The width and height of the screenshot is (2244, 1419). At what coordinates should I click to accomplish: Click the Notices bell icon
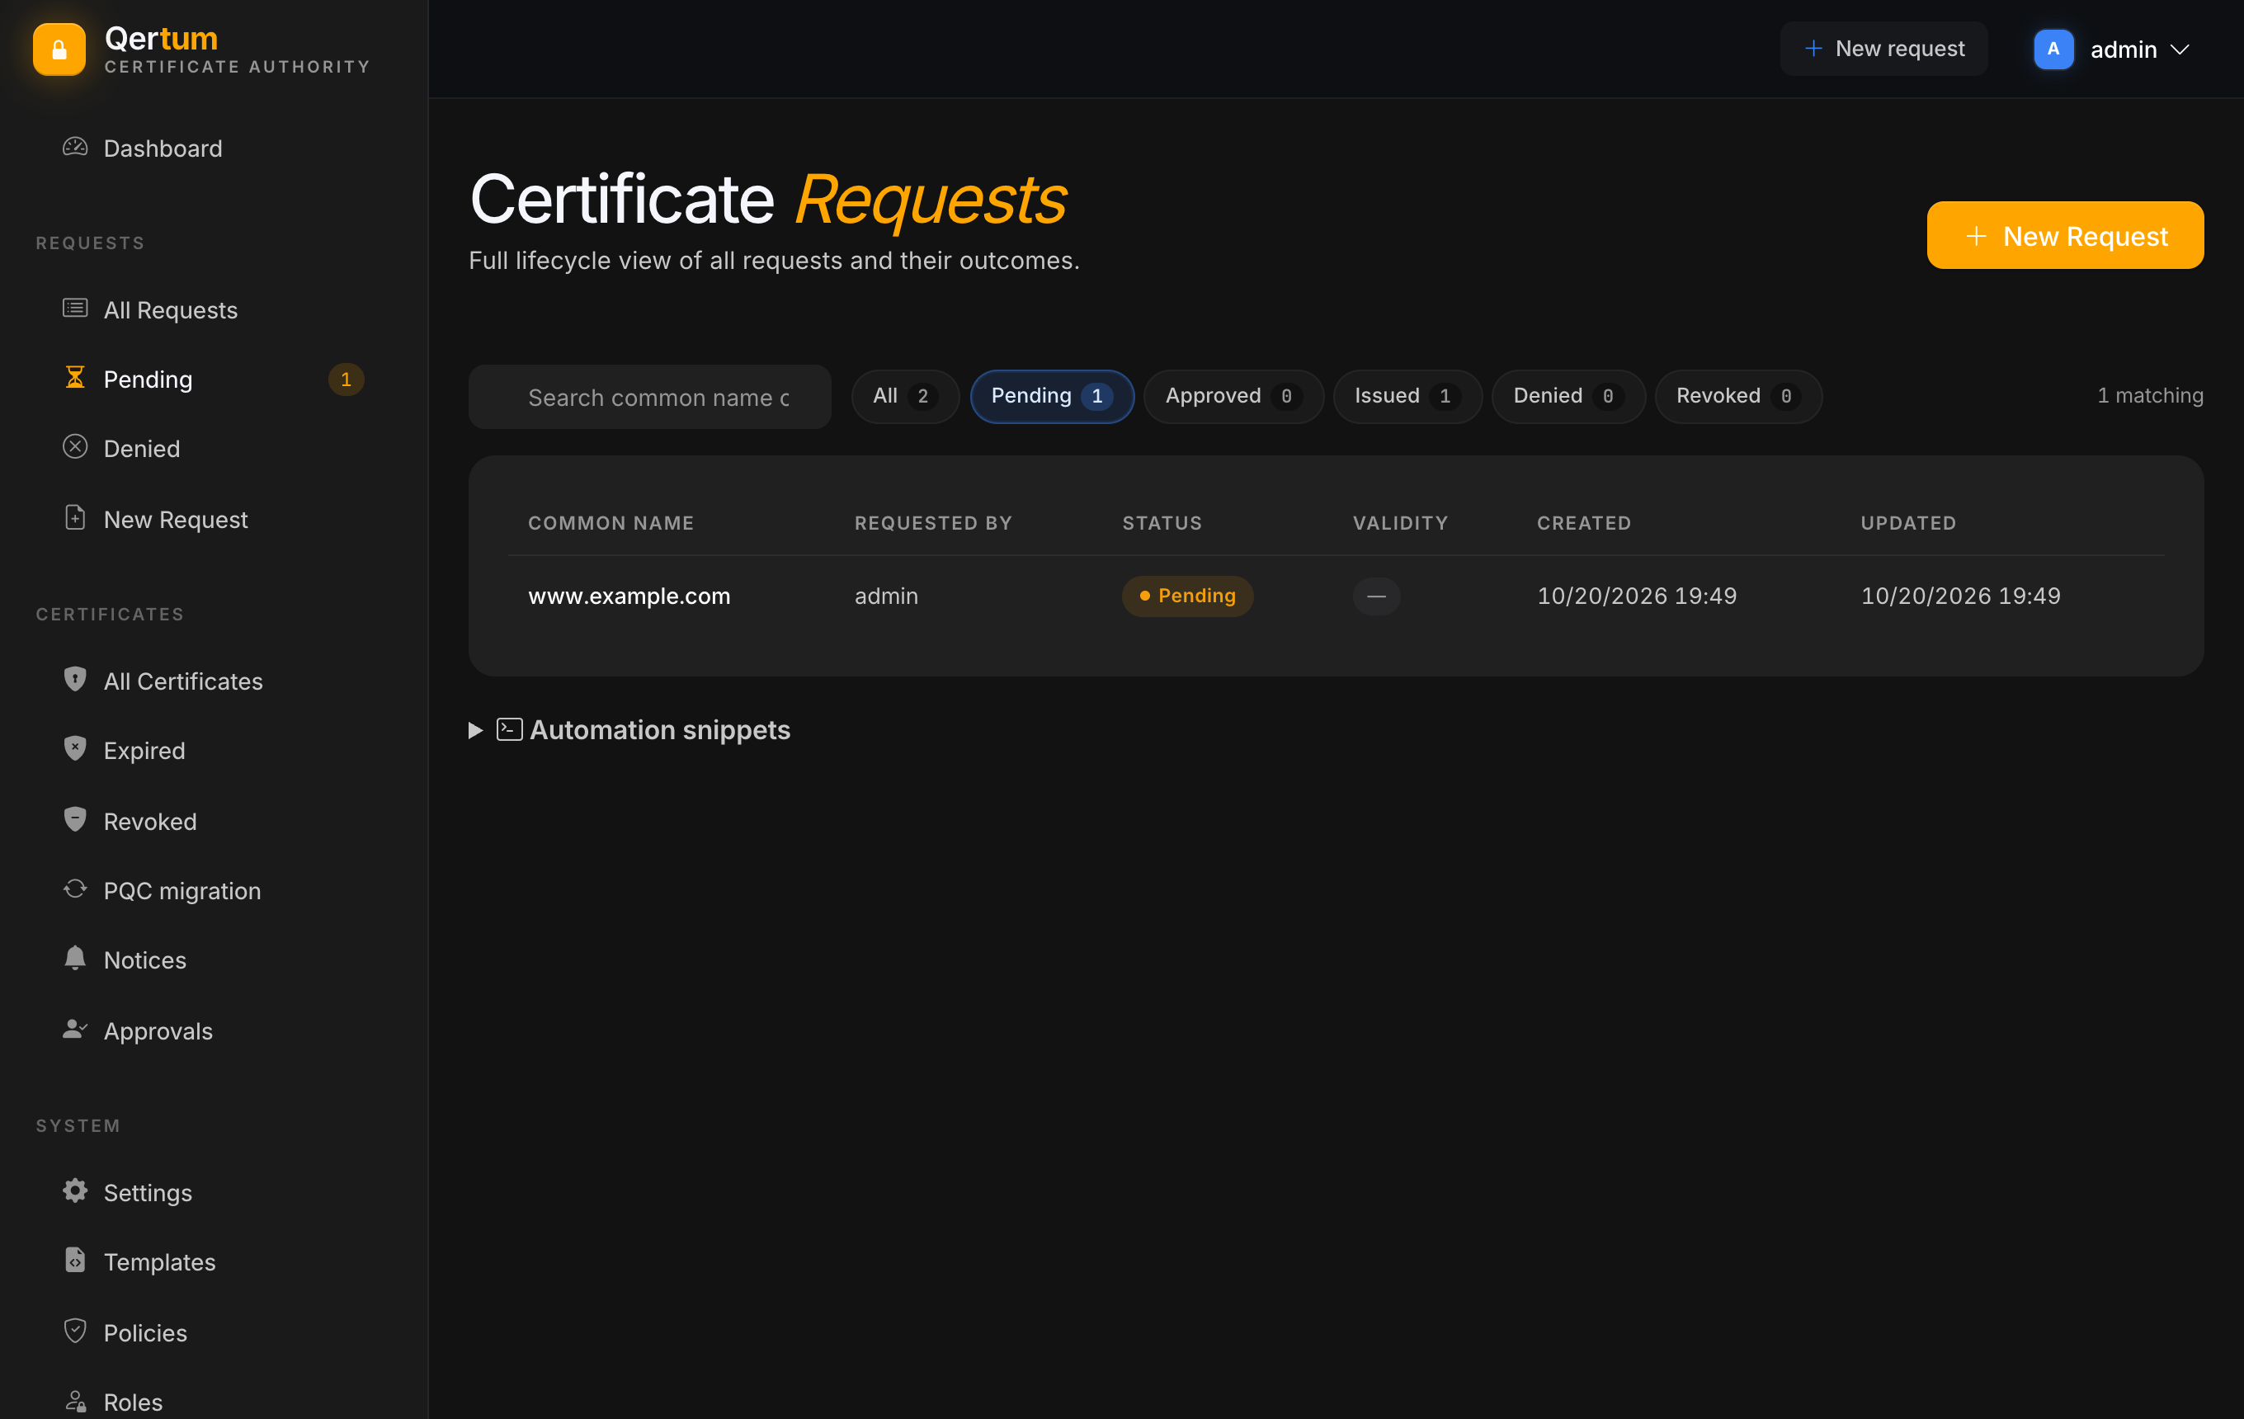[x=75, y=959]
